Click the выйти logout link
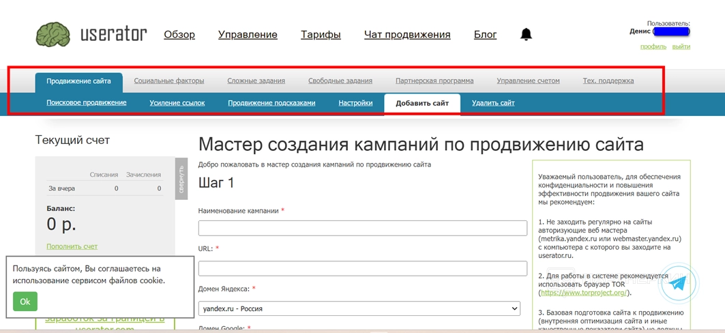 (x=681, y=46)
